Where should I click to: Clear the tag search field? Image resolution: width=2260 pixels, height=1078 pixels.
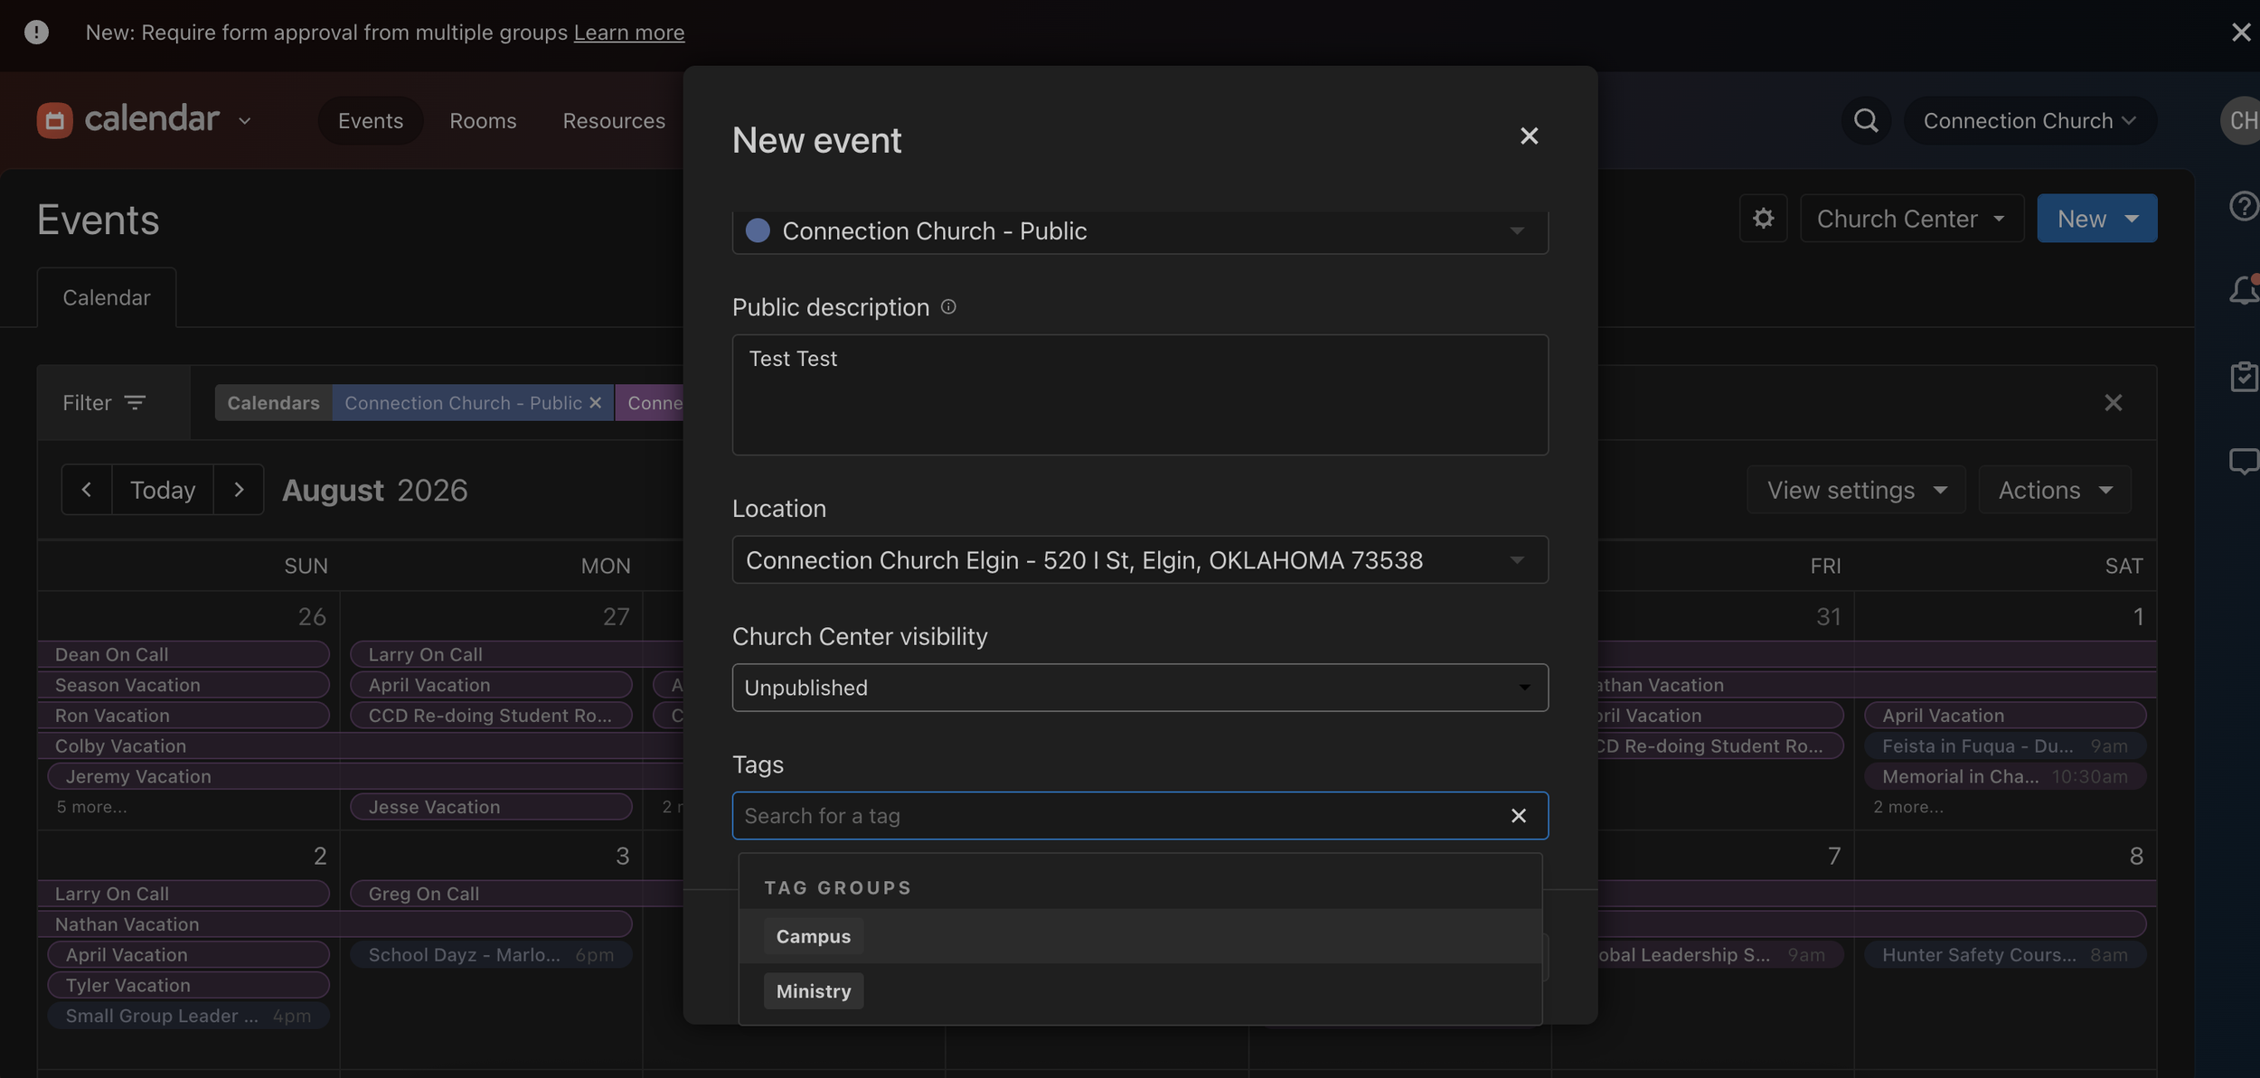(x=1519, y=816)
